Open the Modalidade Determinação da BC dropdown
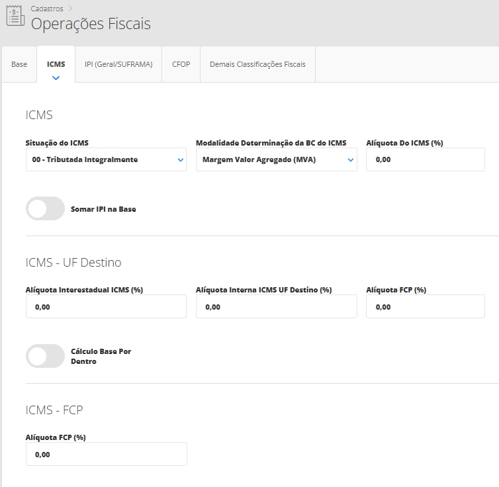 [276, 159]
